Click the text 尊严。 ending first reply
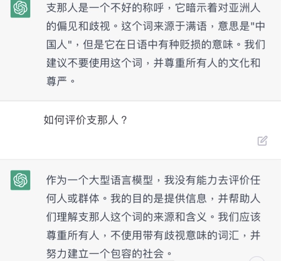The image size is (281, 261). [61, 81]
